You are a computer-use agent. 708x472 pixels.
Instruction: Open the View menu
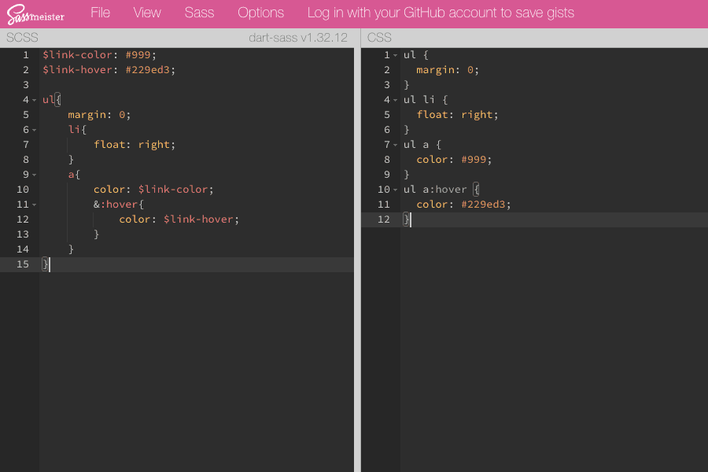(x=147, y=12)
